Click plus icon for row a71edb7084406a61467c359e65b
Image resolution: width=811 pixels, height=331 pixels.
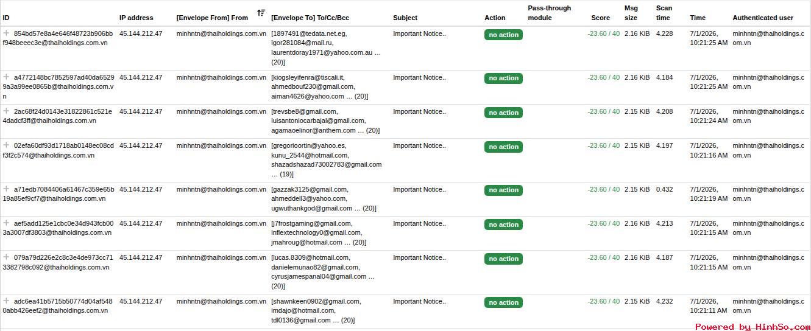[x=7, y=189]
